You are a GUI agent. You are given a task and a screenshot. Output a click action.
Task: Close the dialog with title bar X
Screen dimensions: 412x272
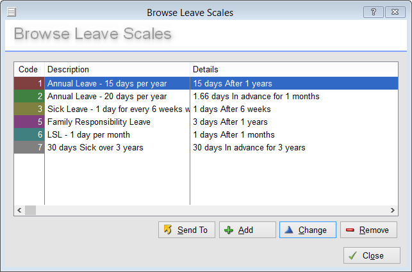coord(393,12)
